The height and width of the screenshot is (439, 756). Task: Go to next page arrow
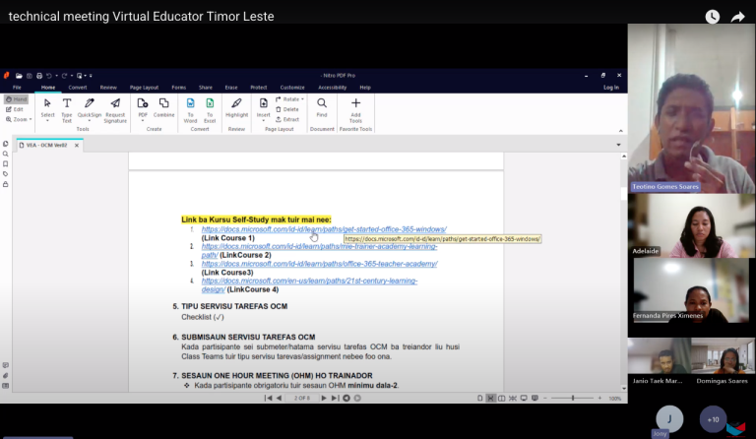coord(324,398)
